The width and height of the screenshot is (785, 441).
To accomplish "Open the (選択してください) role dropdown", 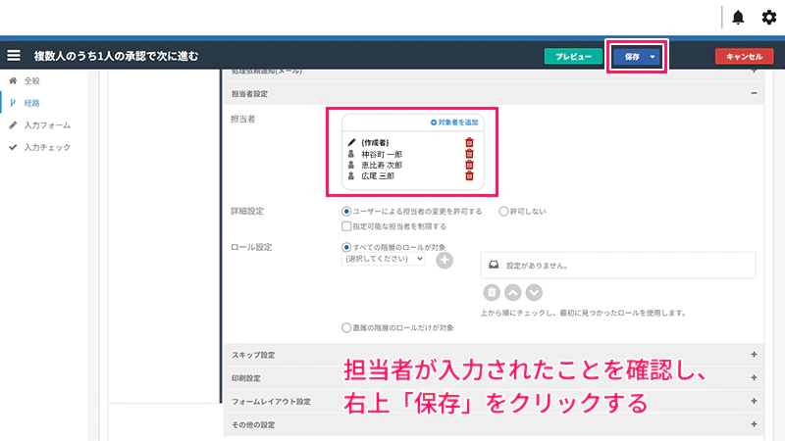I will pos(383,259).
